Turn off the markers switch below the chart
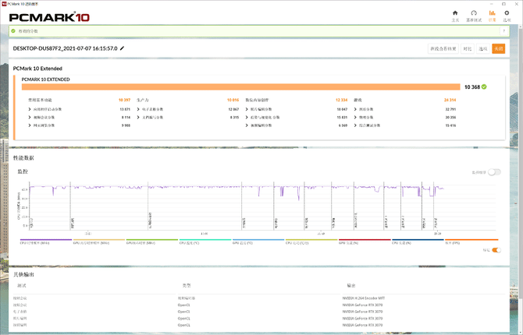Image resolution: width=523 pixels, height=335 pixels. (496, 250)
